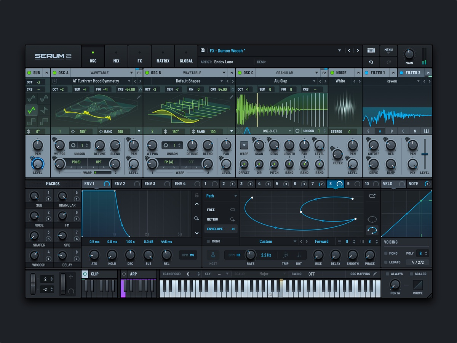The image size is (457, 343).
Task: Adjust the filter LEVEL vertical slider
Action: pos(425,154)
